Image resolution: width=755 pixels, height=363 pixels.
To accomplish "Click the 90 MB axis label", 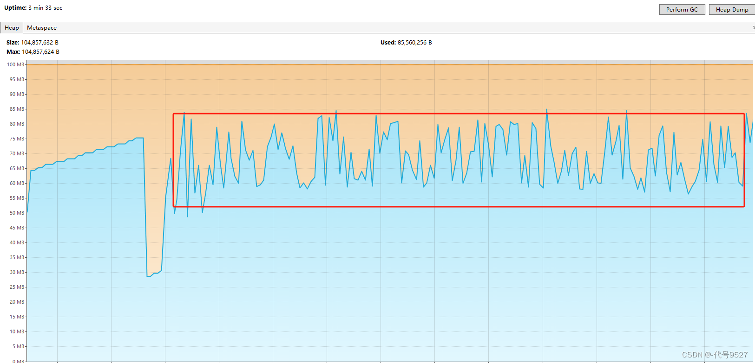I will point(17,94).
